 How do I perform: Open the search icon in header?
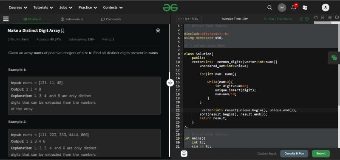[270, 8]
